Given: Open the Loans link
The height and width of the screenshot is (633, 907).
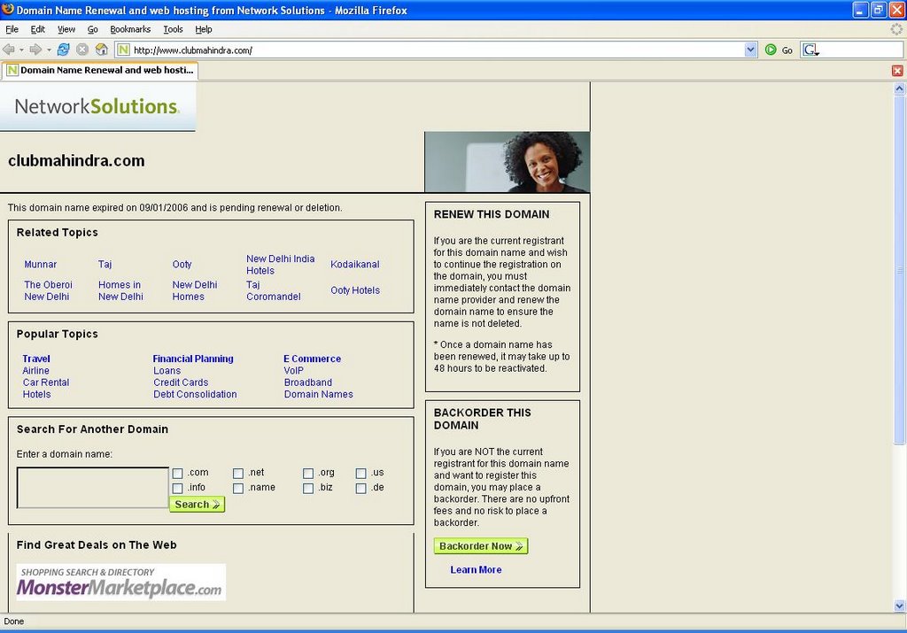Looking at the screenshot, I should click(x=167, y=371).
